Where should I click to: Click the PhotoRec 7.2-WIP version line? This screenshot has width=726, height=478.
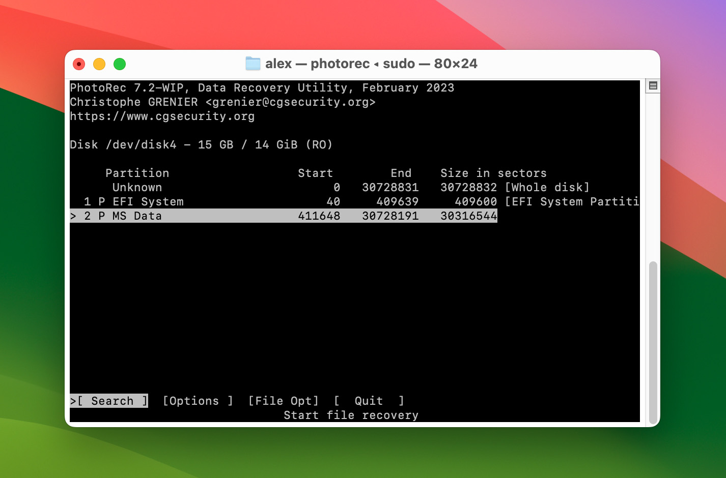(x=262, y=87)
